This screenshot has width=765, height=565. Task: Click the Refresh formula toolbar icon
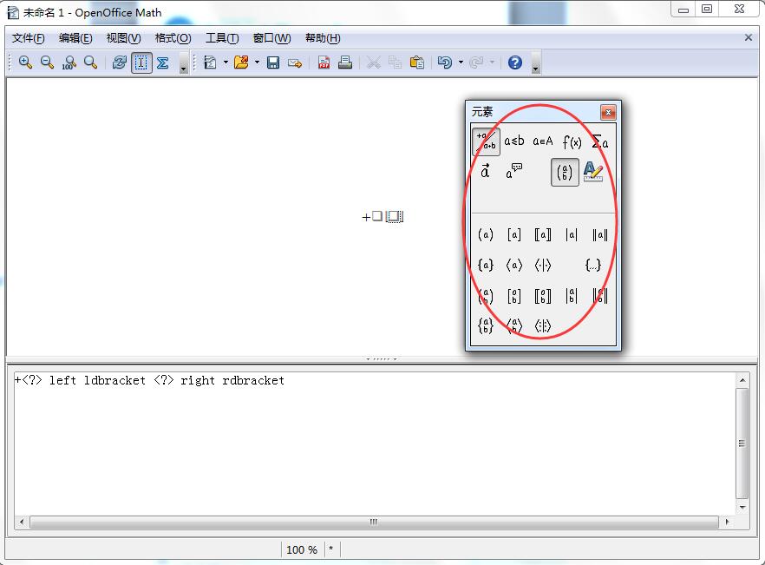120,62
